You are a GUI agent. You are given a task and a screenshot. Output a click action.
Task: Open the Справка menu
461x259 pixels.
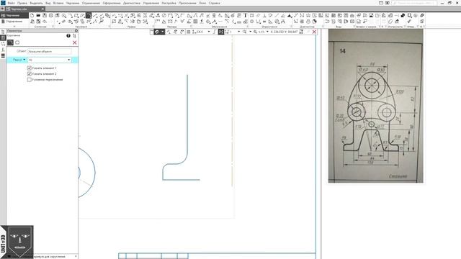click(x=214, y=3)
